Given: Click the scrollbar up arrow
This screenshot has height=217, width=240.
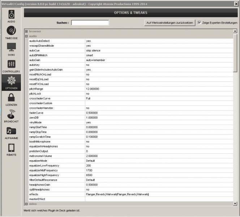Looking at the screenshot, I should coord(235,31).
